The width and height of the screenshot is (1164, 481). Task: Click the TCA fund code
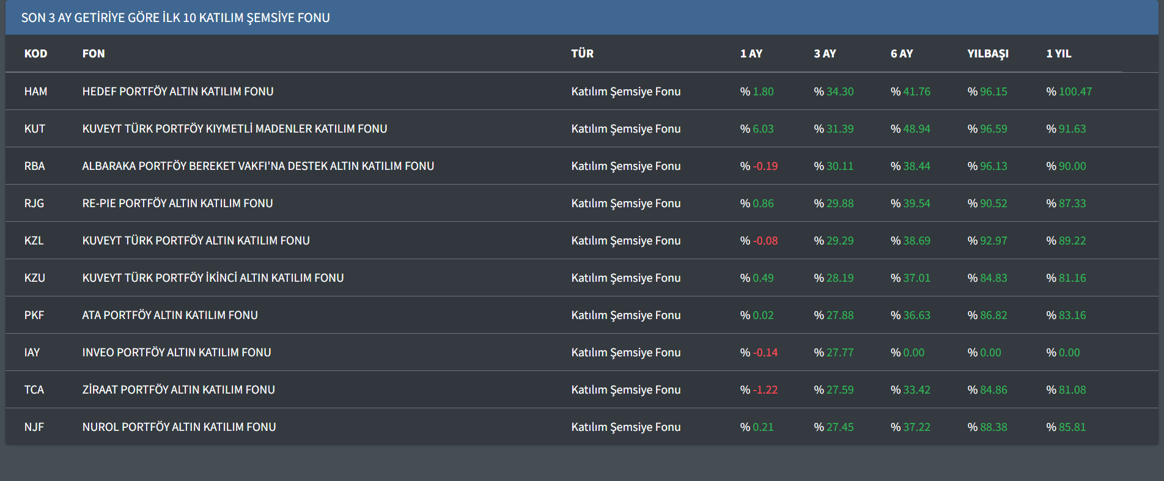tap(34, 390)
